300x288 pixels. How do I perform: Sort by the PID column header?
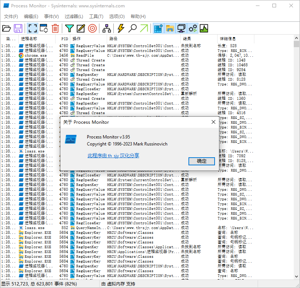pos(63,39)
